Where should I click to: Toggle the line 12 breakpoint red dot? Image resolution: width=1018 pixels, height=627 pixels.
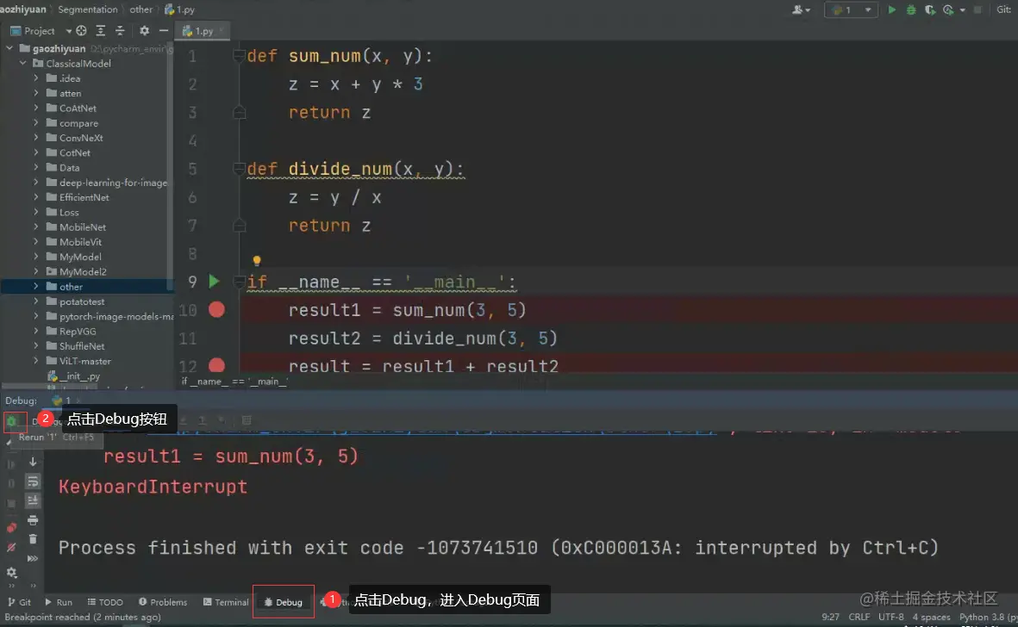(x=217, y=365)
